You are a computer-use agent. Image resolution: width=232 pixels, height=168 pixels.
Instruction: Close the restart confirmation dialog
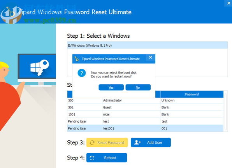click(x=151, y=58)
